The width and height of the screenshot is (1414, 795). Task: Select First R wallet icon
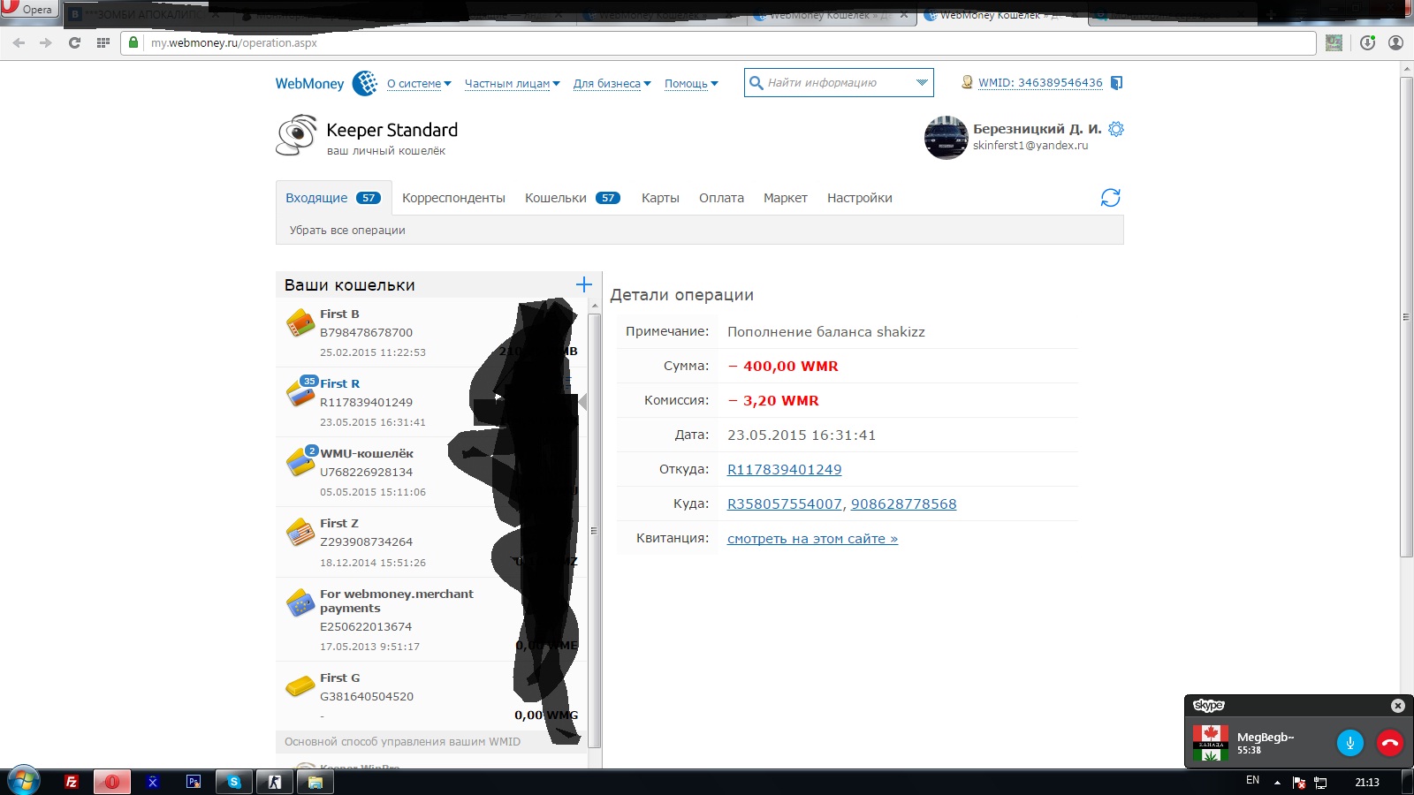click(x=300, y=391)
